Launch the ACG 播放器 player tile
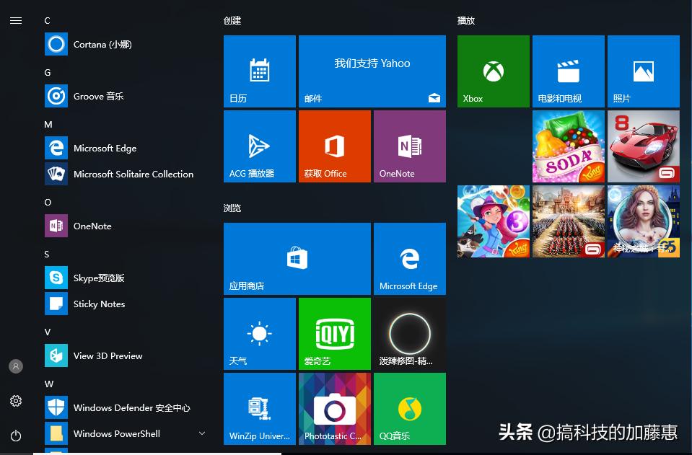Image resolution: width=692 pixels, height=455 pixels. 259,146
